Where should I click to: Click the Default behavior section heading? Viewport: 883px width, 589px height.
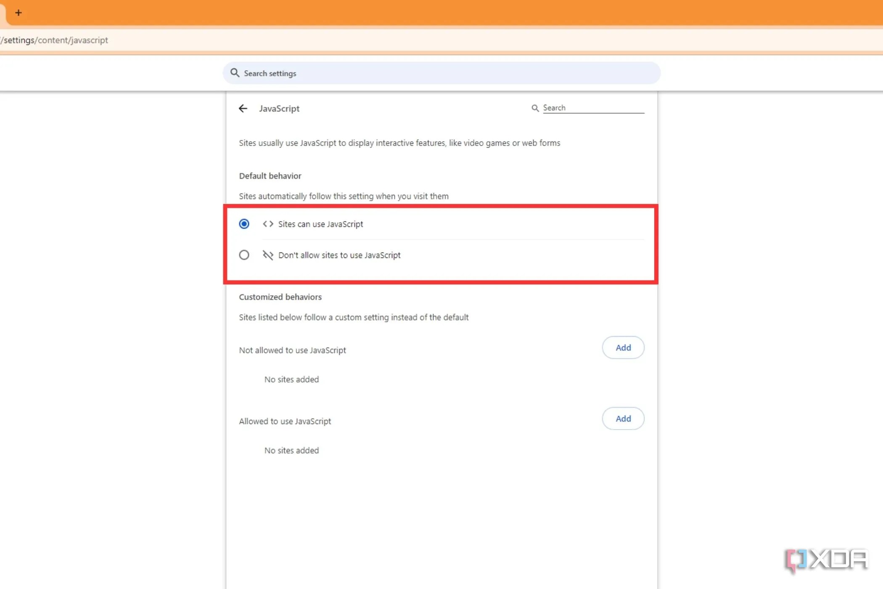270,176
